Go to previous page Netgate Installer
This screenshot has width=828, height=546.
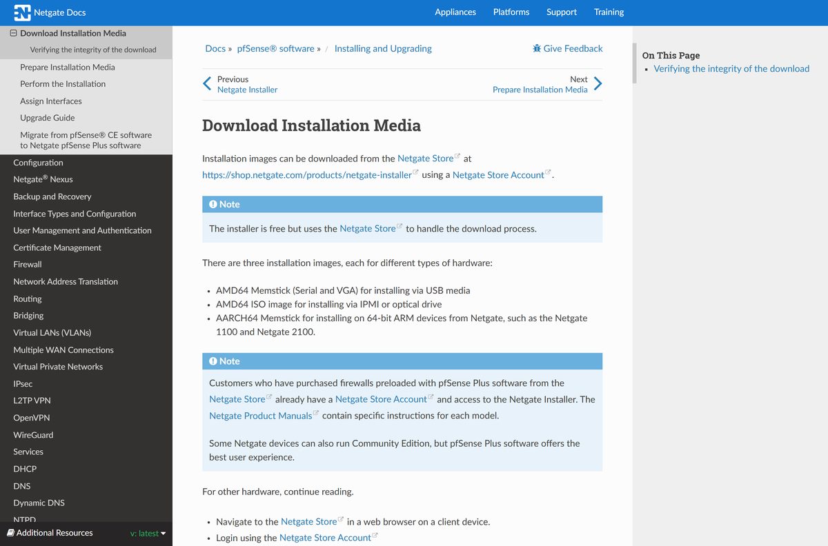247,90
